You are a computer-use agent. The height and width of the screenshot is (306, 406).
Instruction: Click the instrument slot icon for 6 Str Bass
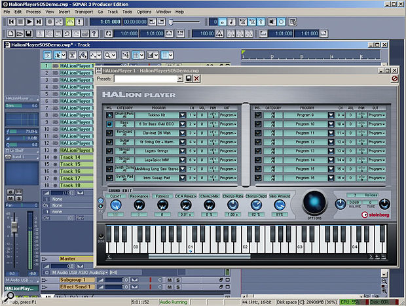109,124
